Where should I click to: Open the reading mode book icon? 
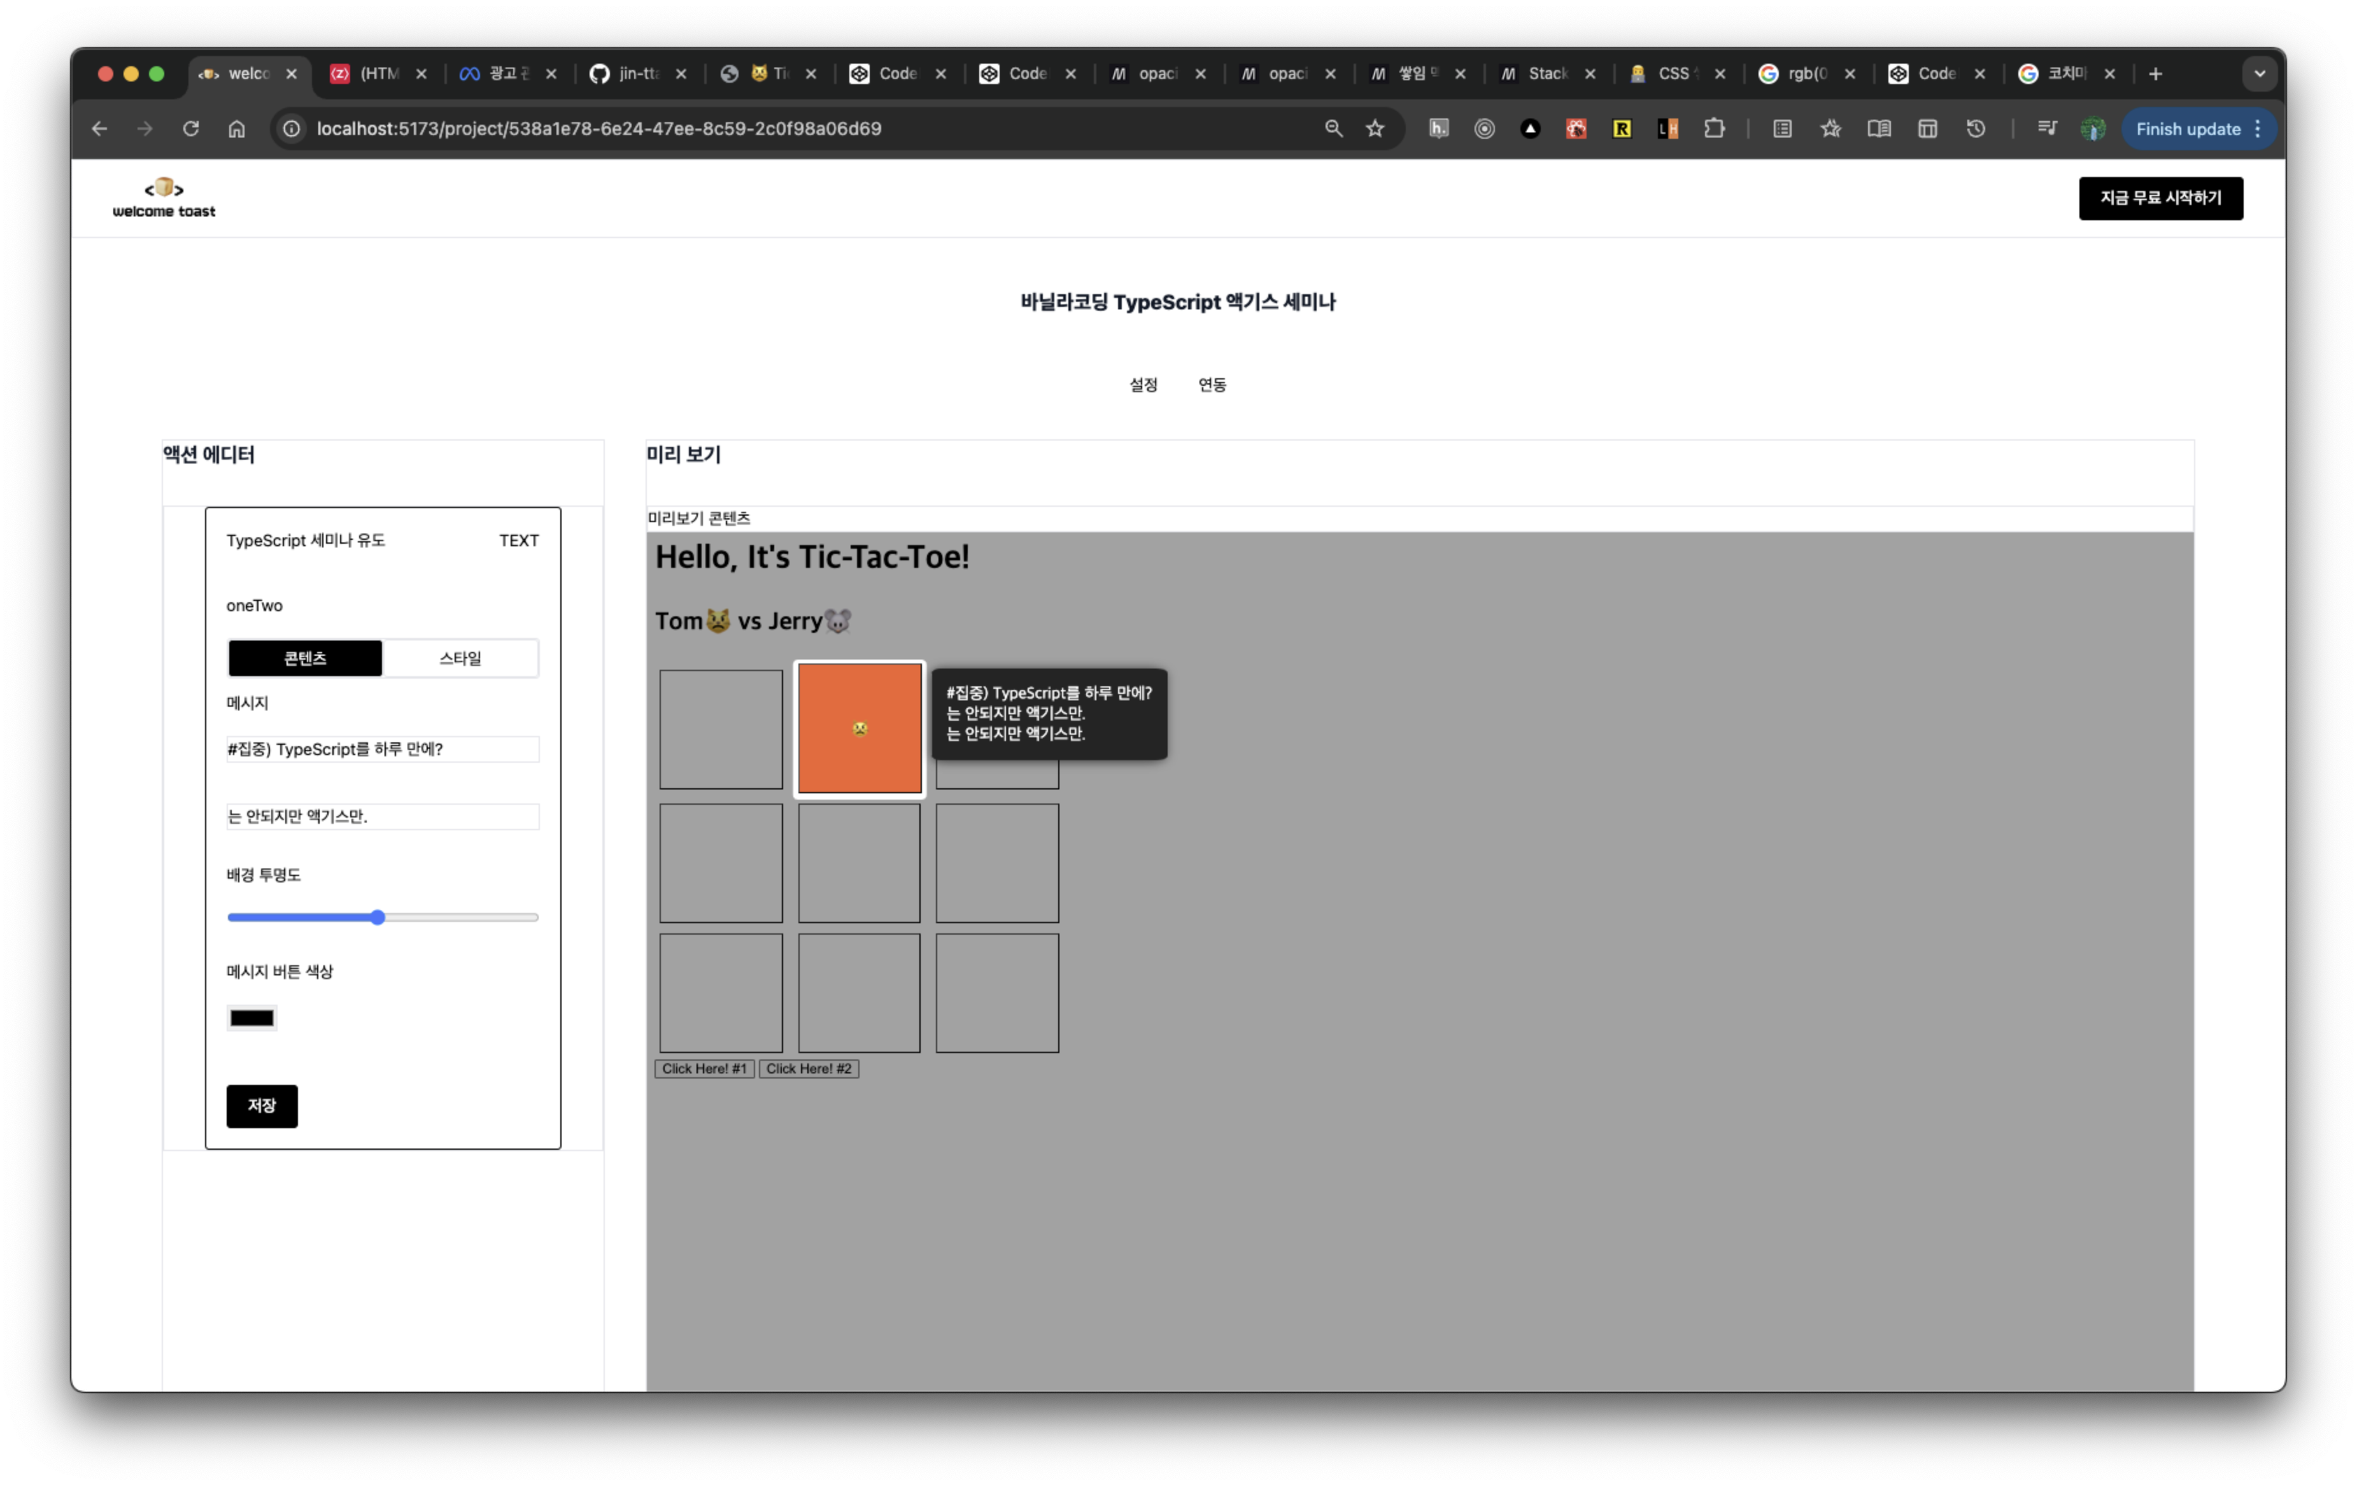(x=1878, y=128)
